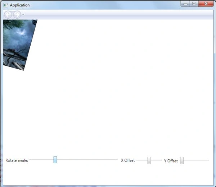The width and height of the screenshot is (216, 187).
Task: Close the Application window
Action: coord(206,4)
